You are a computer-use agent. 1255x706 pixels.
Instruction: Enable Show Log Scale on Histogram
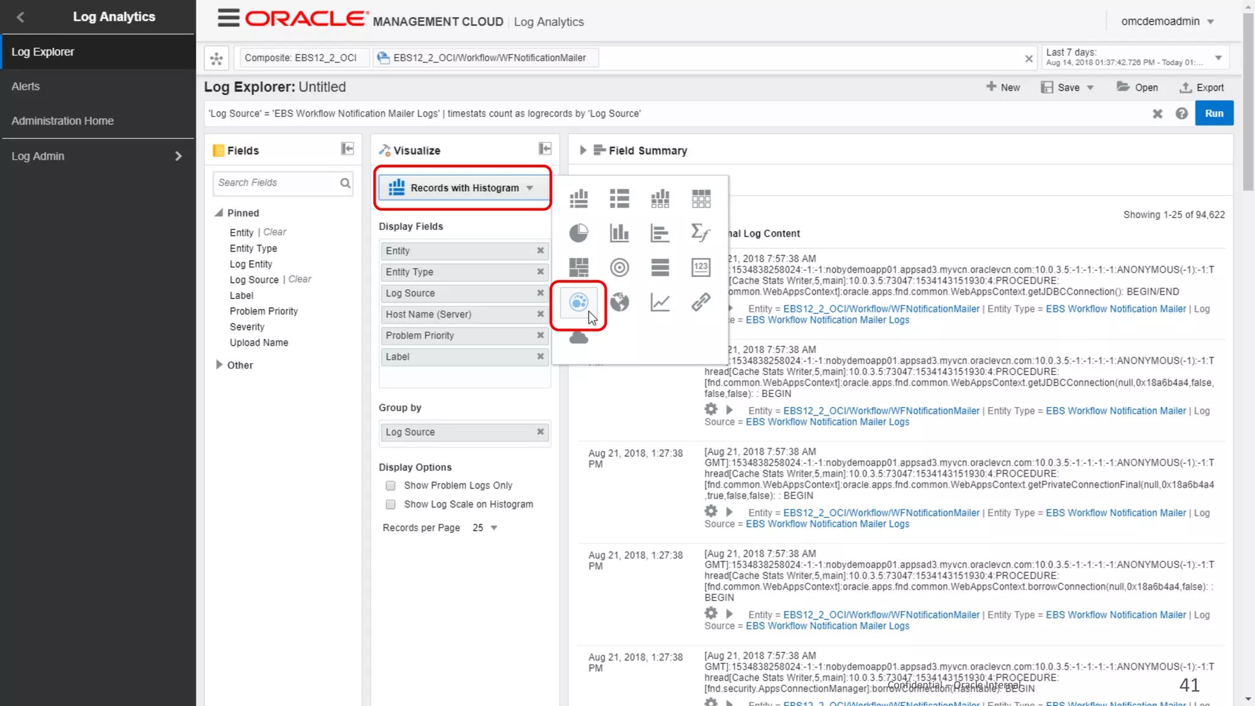pyautogui.click(x=390, y=504)
